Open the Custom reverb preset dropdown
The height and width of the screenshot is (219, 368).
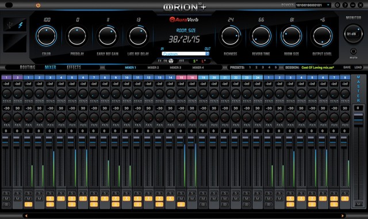185,54
